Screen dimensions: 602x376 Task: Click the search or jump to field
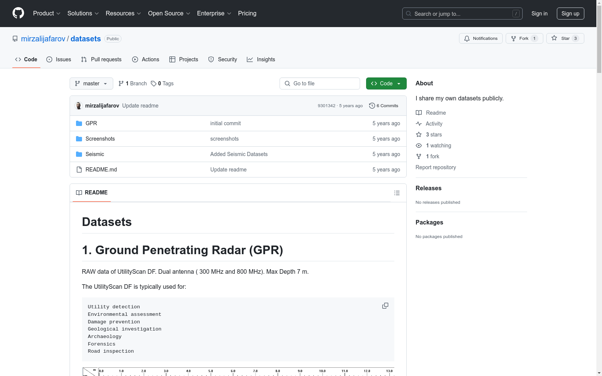(x=462, y=14)
